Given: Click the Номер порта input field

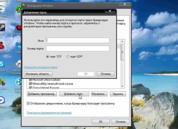Looking at the screenshot, I should 78,49.
